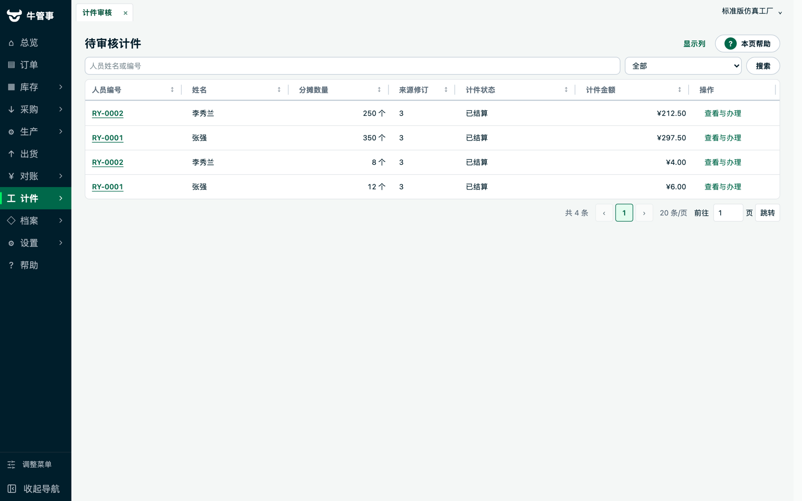Click the green question icon in 本页帮助
The height and width of the screenshot is (501, 802).
pos(730,44)
